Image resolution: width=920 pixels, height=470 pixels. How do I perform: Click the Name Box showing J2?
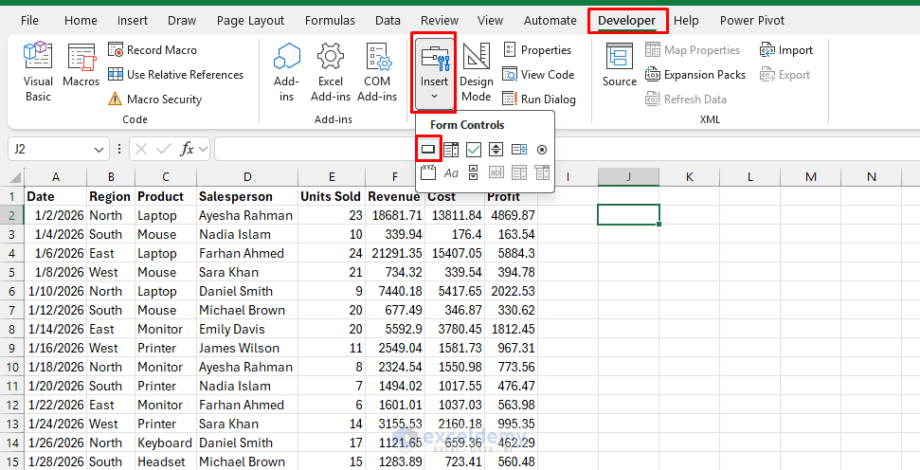coord(50,149)
